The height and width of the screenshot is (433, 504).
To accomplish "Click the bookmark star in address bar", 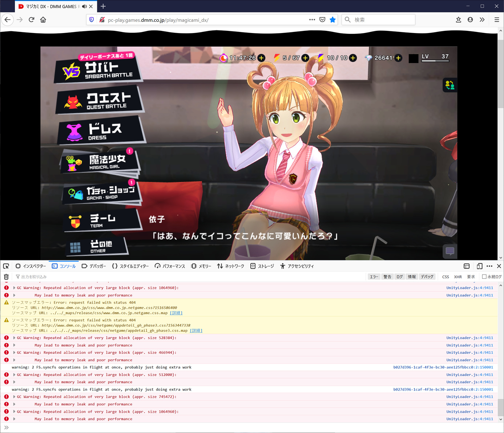I will (332, 20).
